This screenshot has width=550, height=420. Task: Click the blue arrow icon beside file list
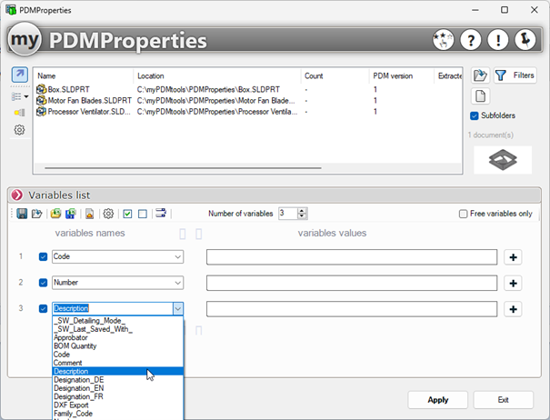pos(20,75)
